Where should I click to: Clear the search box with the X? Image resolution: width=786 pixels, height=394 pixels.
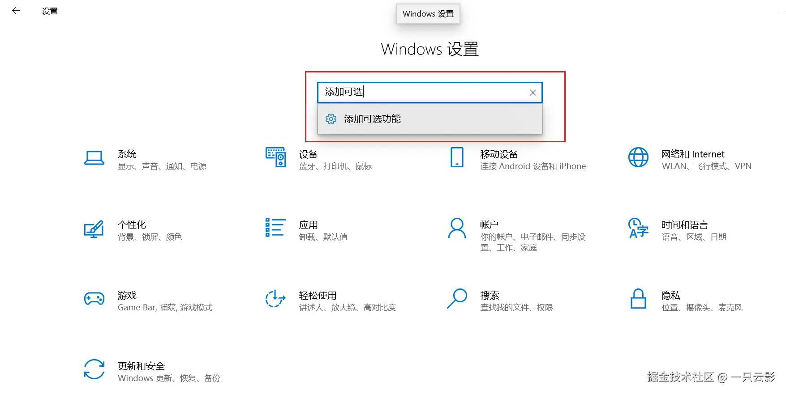point(533,93)
